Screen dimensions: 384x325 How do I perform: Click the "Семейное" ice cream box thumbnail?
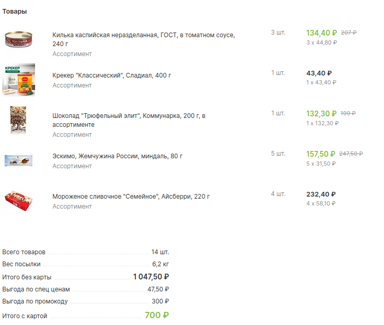(19, 201)
